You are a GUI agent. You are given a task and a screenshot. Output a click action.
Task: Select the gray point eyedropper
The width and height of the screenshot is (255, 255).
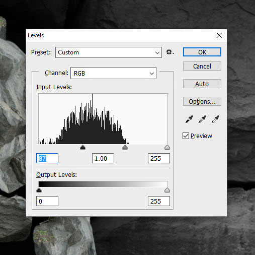[x=202, y=119]
